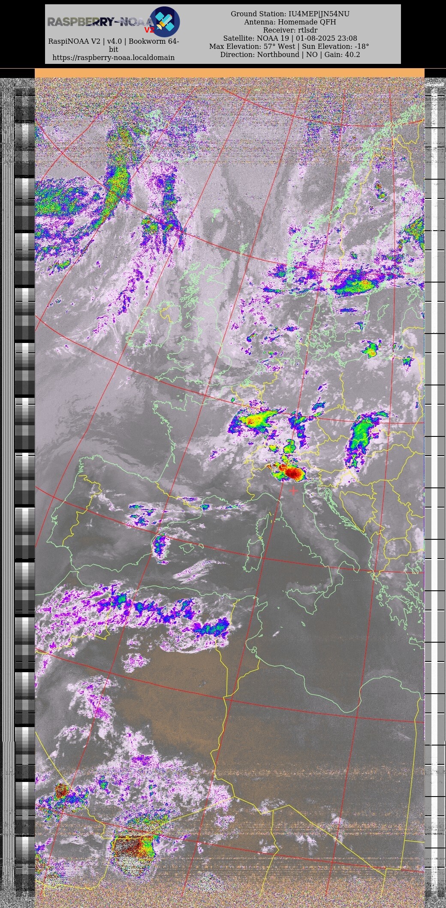Click 'Max Elevation: 57° West | Sun Elevation: -18°' line

tap(289, 46)
